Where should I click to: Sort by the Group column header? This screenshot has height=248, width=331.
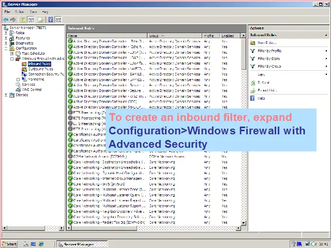click(175, 36)
